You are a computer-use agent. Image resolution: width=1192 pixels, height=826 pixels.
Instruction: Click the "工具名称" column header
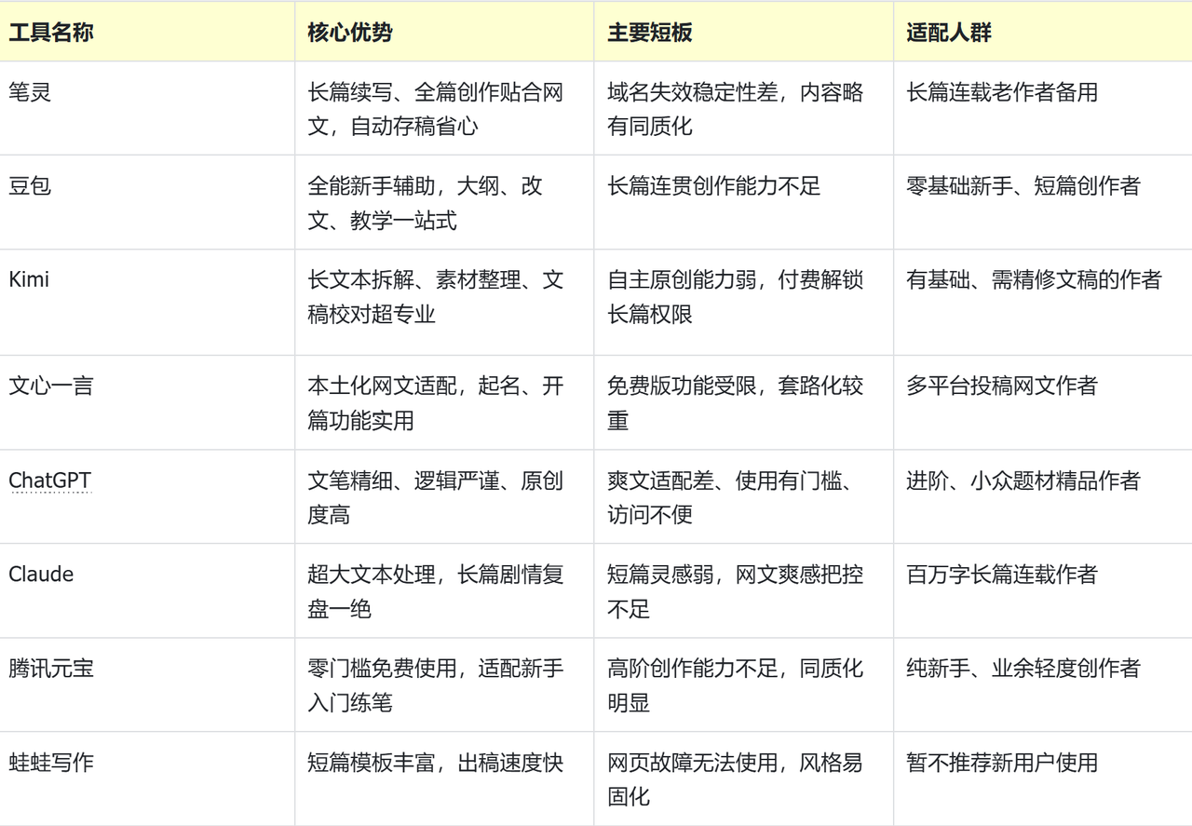147,33
